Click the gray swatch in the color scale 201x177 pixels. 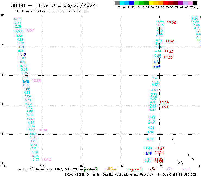coord(117,3)
